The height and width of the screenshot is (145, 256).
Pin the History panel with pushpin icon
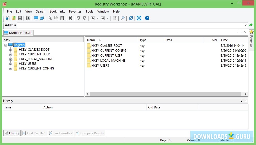(241, 101)
